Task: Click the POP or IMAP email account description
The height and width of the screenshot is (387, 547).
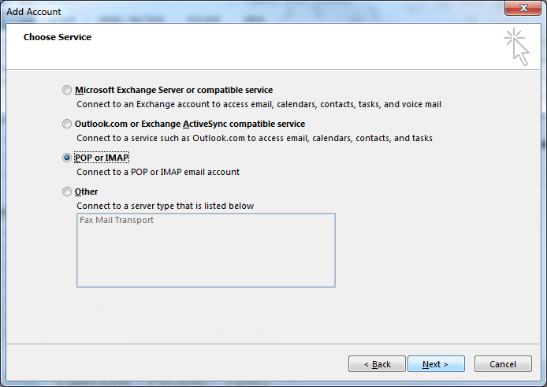Action: pos(158,172)
